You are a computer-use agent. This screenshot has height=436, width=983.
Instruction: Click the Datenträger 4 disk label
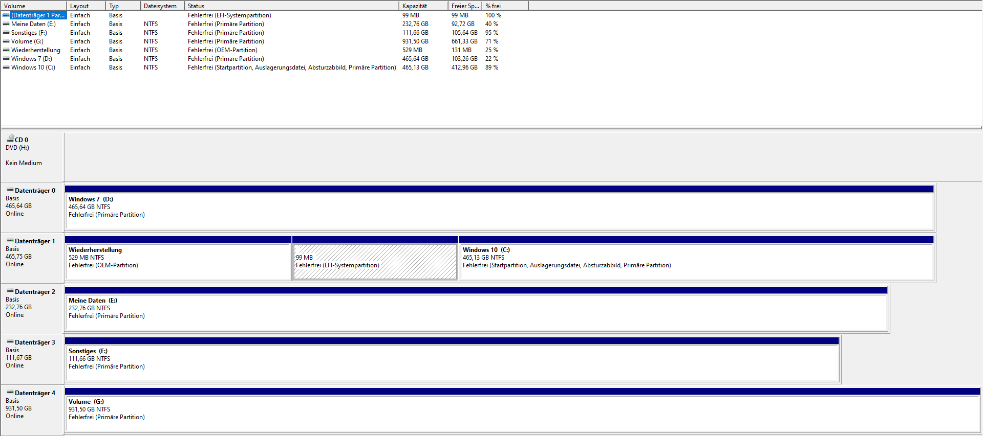click(35, 393)
